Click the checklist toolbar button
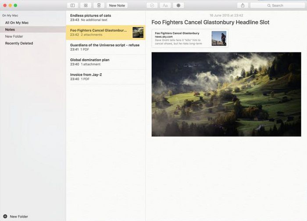 tap(152, 5)
